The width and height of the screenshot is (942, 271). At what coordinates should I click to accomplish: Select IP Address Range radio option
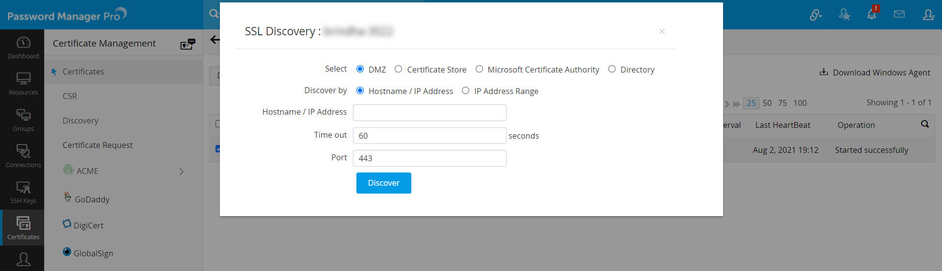pos(465,91)
